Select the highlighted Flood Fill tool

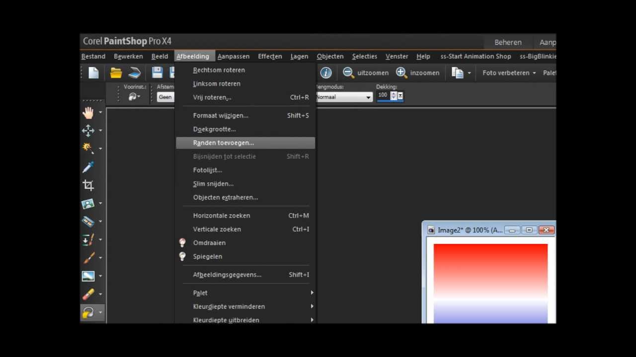tap(88, 313)
